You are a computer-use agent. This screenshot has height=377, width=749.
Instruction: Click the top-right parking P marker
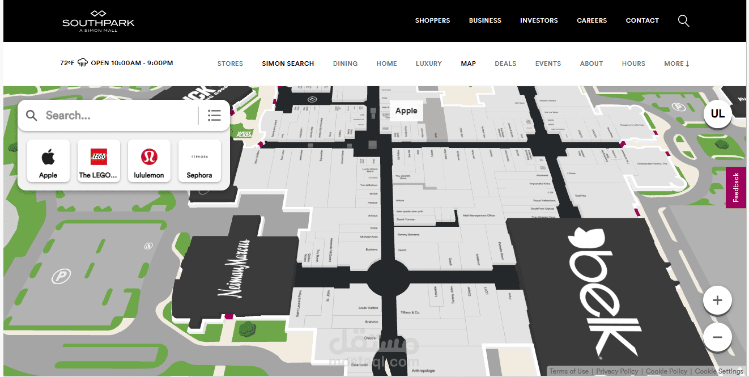[678, 107]
